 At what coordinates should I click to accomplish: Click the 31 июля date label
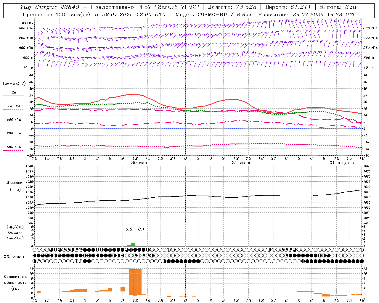tap(241, 163)
